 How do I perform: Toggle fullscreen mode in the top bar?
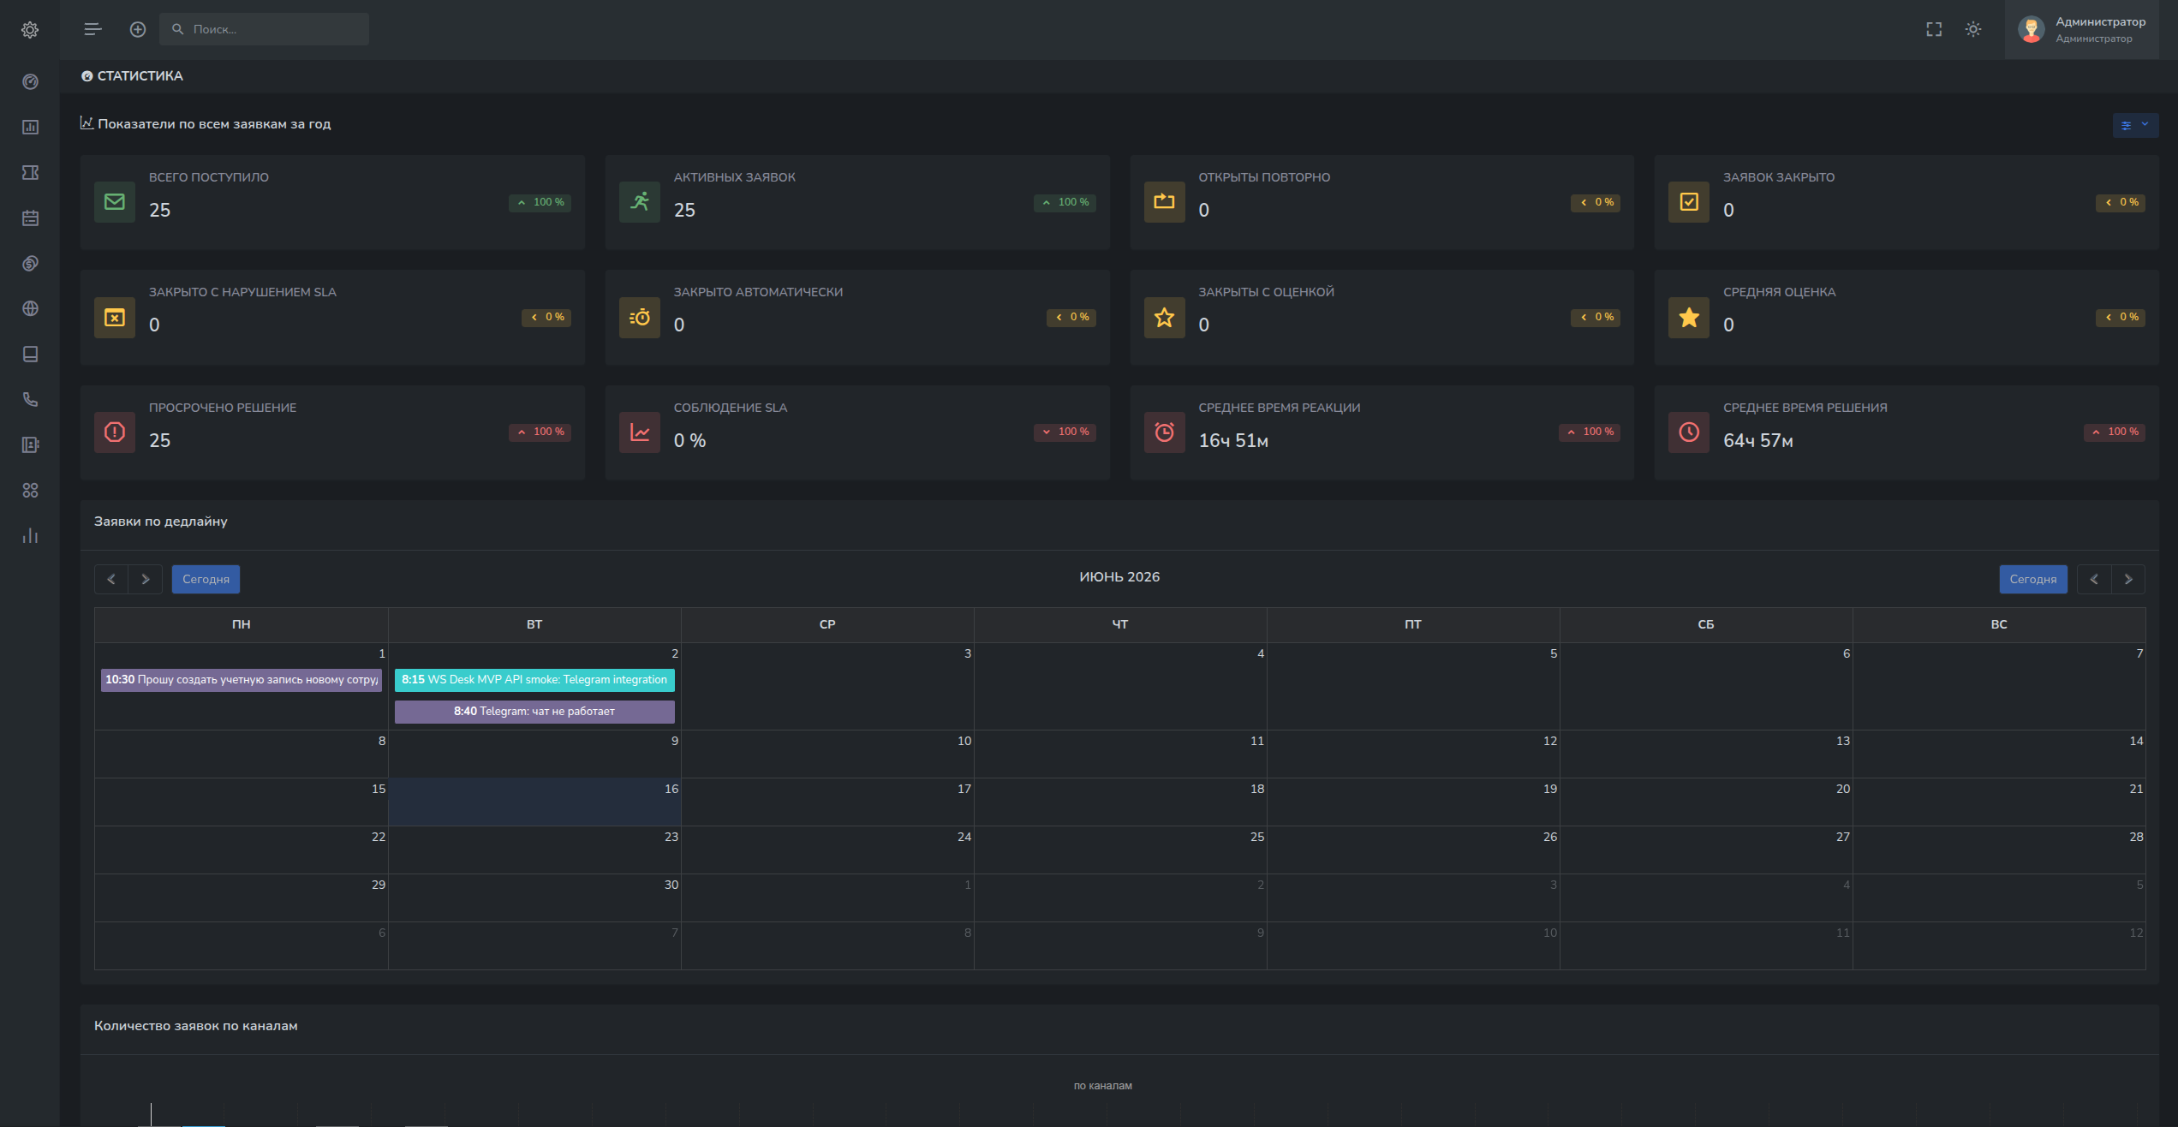pos(1934,29)
